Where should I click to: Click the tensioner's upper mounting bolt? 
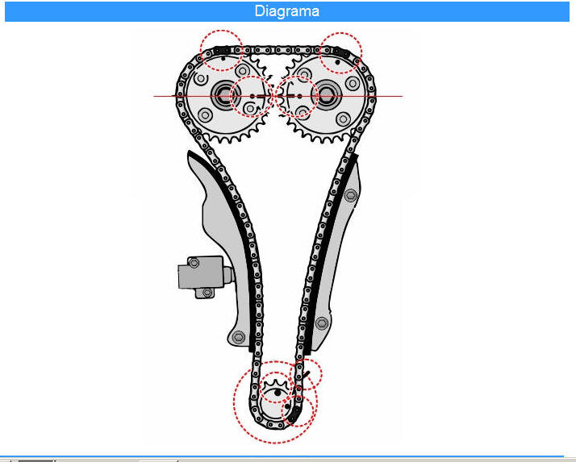194,262
